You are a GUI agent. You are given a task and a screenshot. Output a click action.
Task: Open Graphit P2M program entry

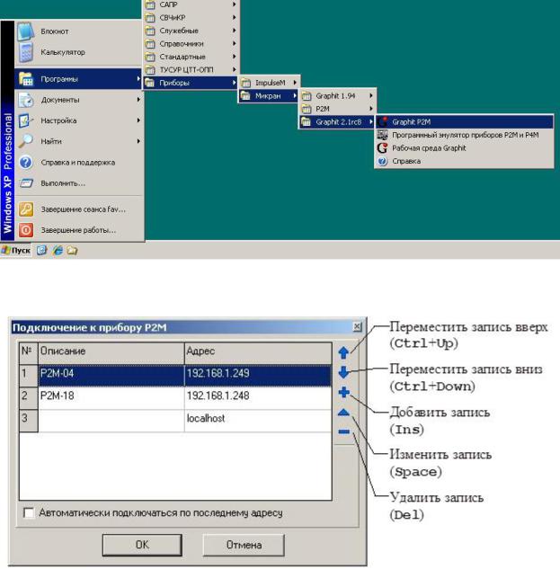(464, 122)
